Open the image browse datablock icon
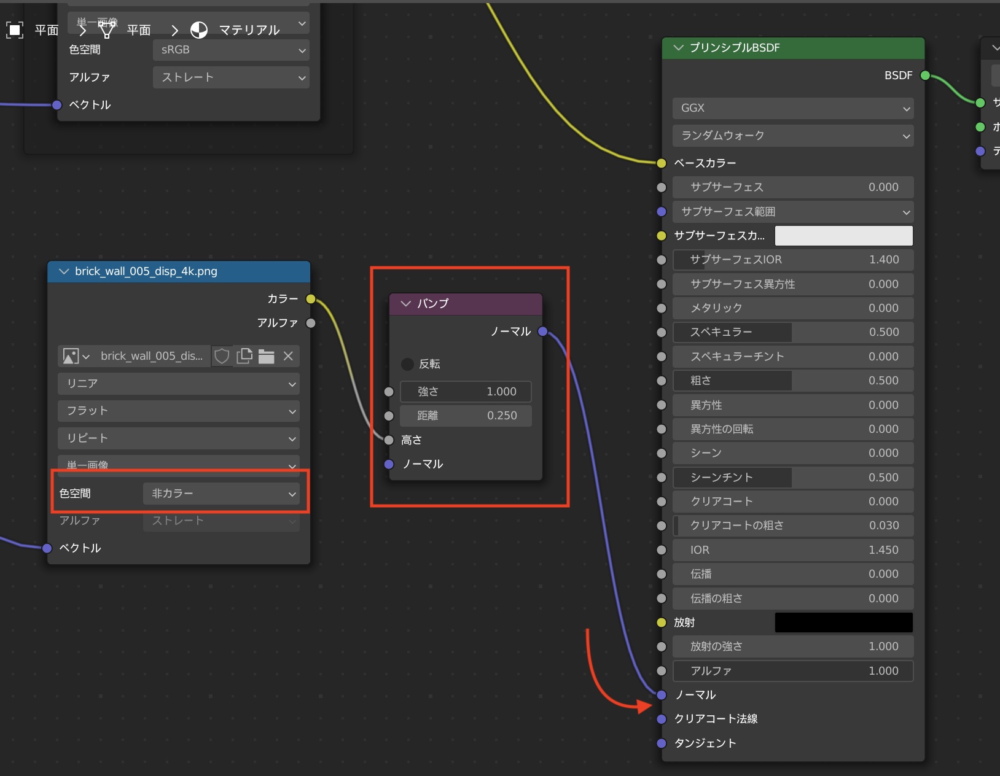Image resolution: width=1000 pixels, height=776 pixels. point(76,356)
